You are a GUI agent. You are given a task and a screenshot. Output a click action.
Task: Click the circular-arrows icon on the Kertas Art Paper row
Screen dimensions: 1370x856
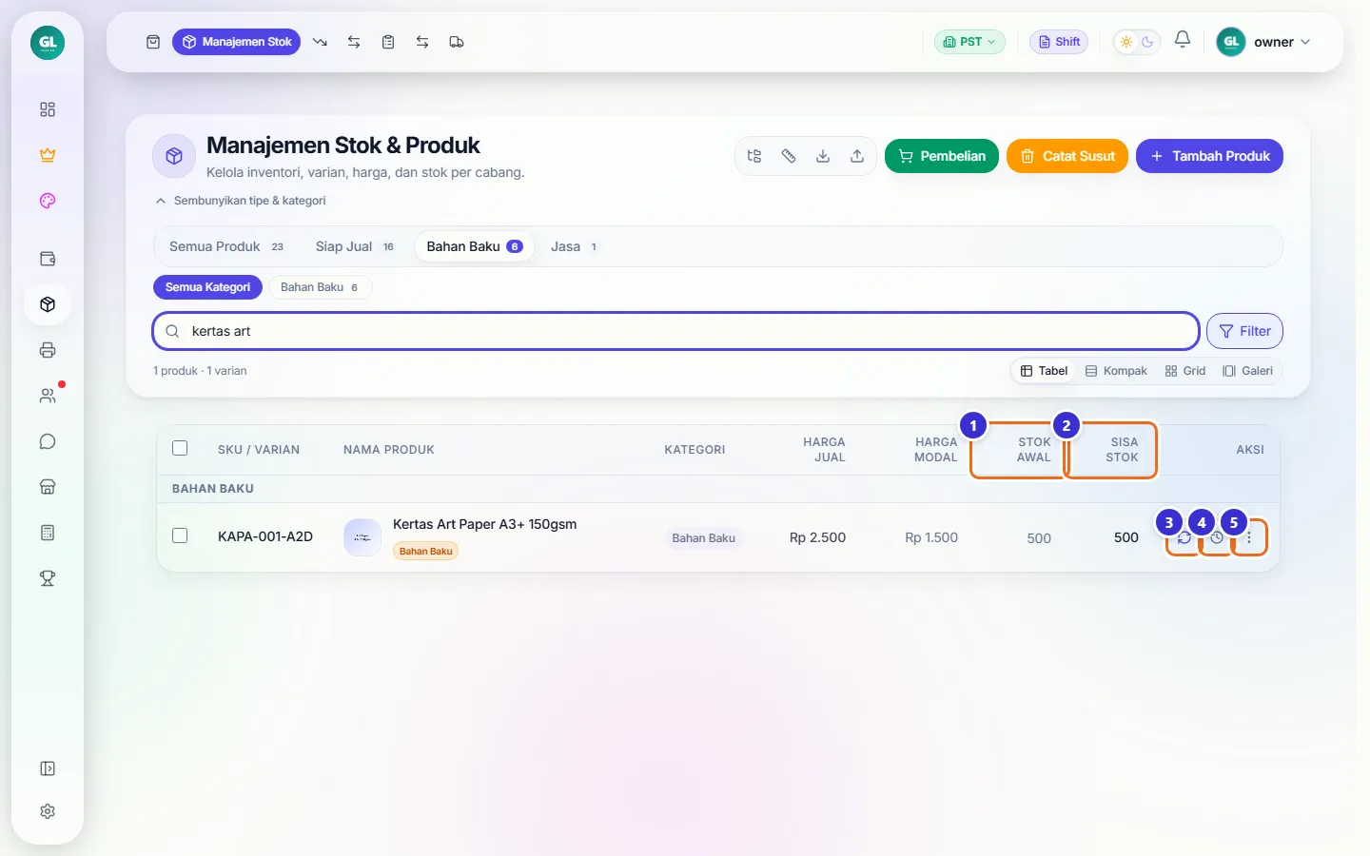[x=1184, y=537]
